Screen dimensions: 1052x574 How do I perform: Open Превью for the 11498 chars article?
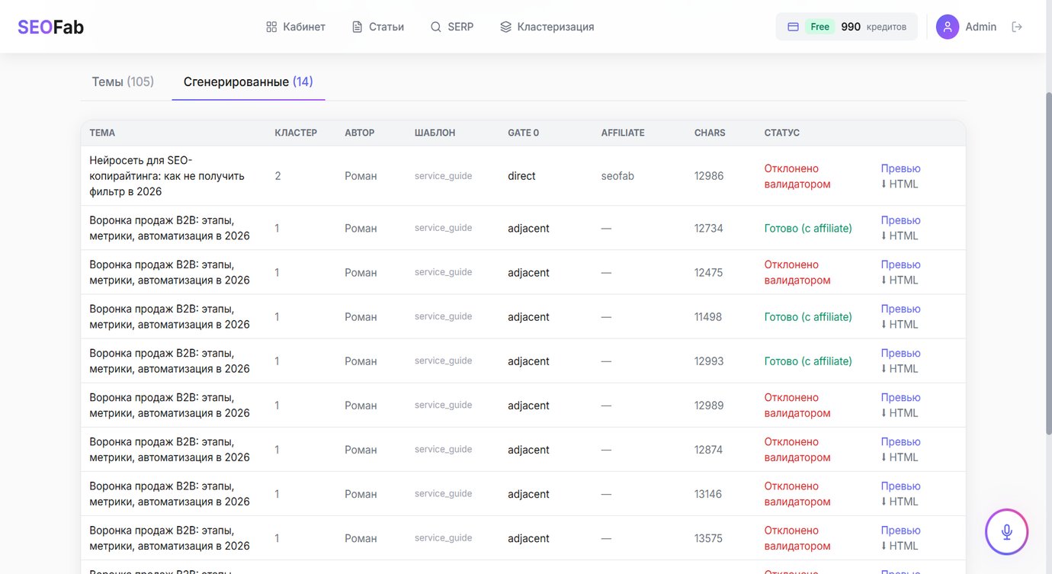pyautogui.click(x=901, y=309)
